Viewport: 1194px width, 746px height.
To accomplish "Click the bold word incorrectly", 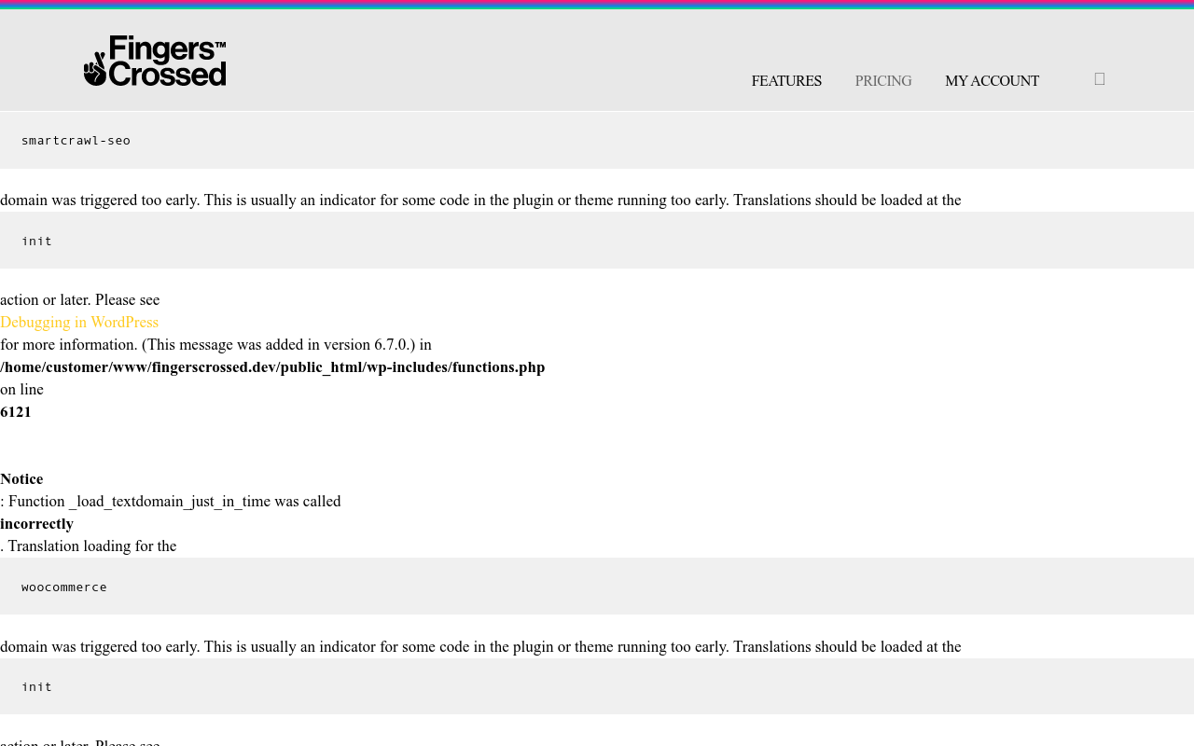I will pyautogui.click(x=36, y=524).
